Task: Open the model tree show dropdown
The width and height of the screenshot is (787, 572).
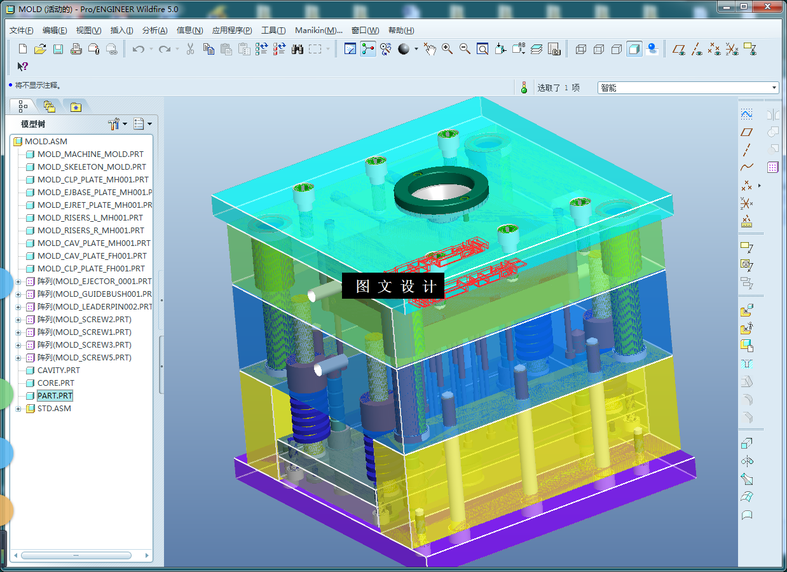Action: click(142, 124)
